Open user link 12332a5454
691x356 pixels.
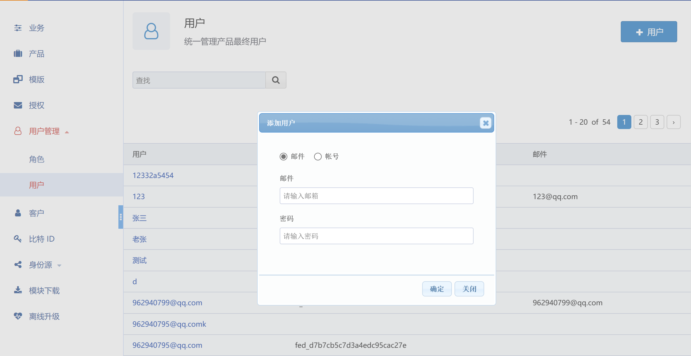click(x=153, y=175)
